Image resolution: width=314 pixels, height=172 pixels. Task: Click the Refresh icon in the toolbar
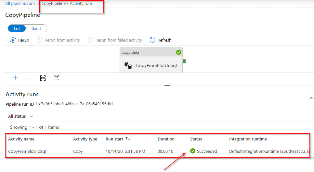coord(152,40)
